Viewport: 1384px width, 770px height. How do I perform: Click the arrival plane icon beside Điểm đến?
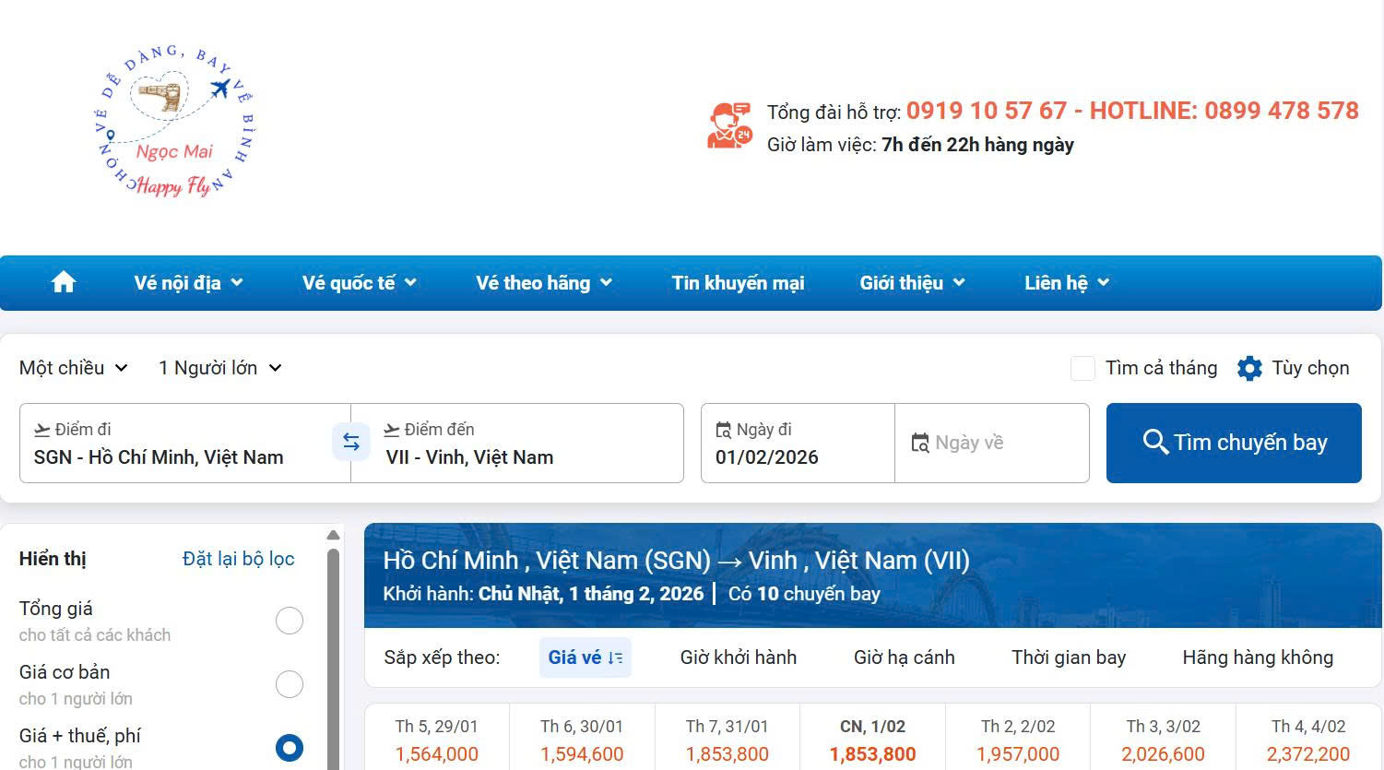tap(391, 428)
